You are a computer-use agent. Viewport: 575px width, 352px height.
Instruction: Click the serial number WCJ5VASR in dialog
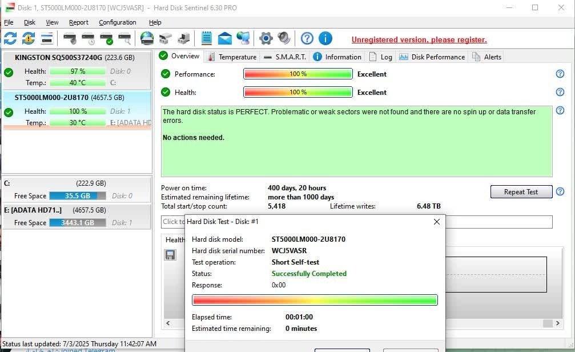(289, 251)
